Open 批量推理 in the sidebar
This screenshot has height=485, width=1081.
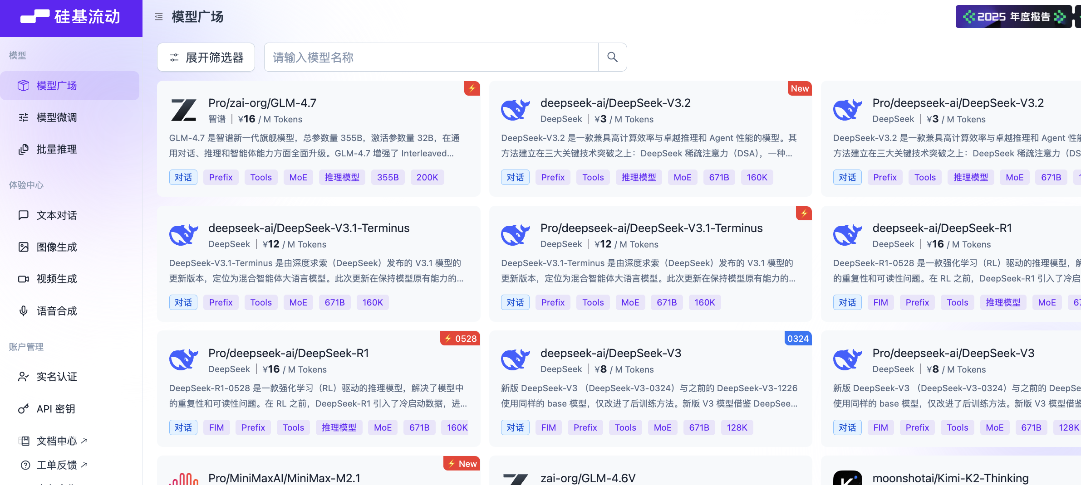pyautogui.click(x=57, y=149)
